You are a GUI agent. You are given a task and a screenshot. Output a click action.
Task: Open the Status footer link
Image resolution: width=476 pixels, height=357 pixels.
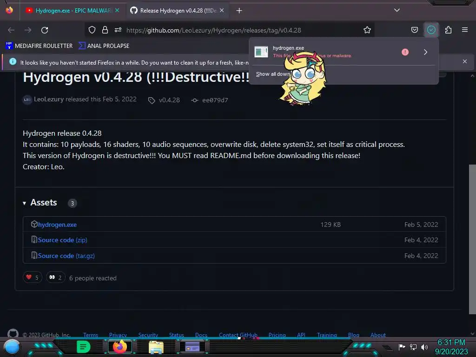tap(176, 335)
